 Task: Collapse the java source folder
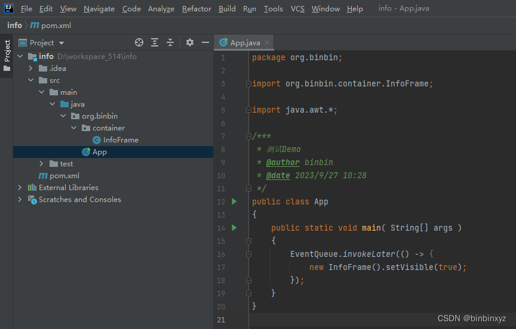(53, 104)
